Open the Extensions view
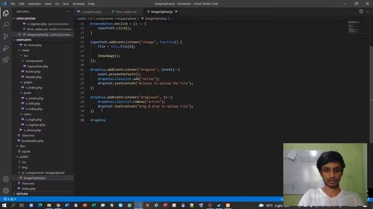The width and height of the screenshot is (373, 209). [6, 60]
